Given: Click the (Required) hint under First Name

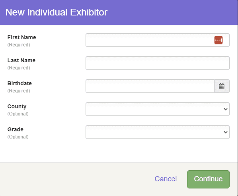Looking at the screenshot, I should coord(19,45).
